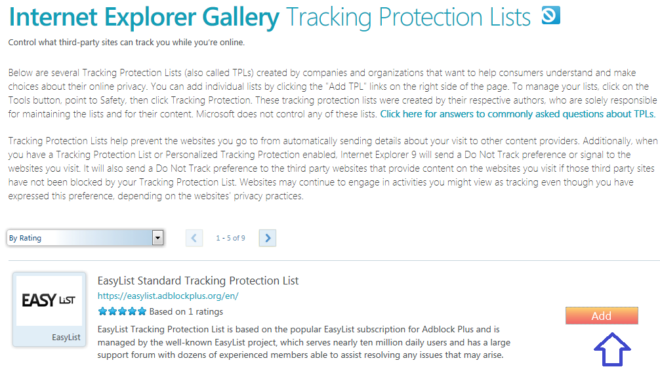Select the third rating star
660x371 pixels.
tap(122, 312)
